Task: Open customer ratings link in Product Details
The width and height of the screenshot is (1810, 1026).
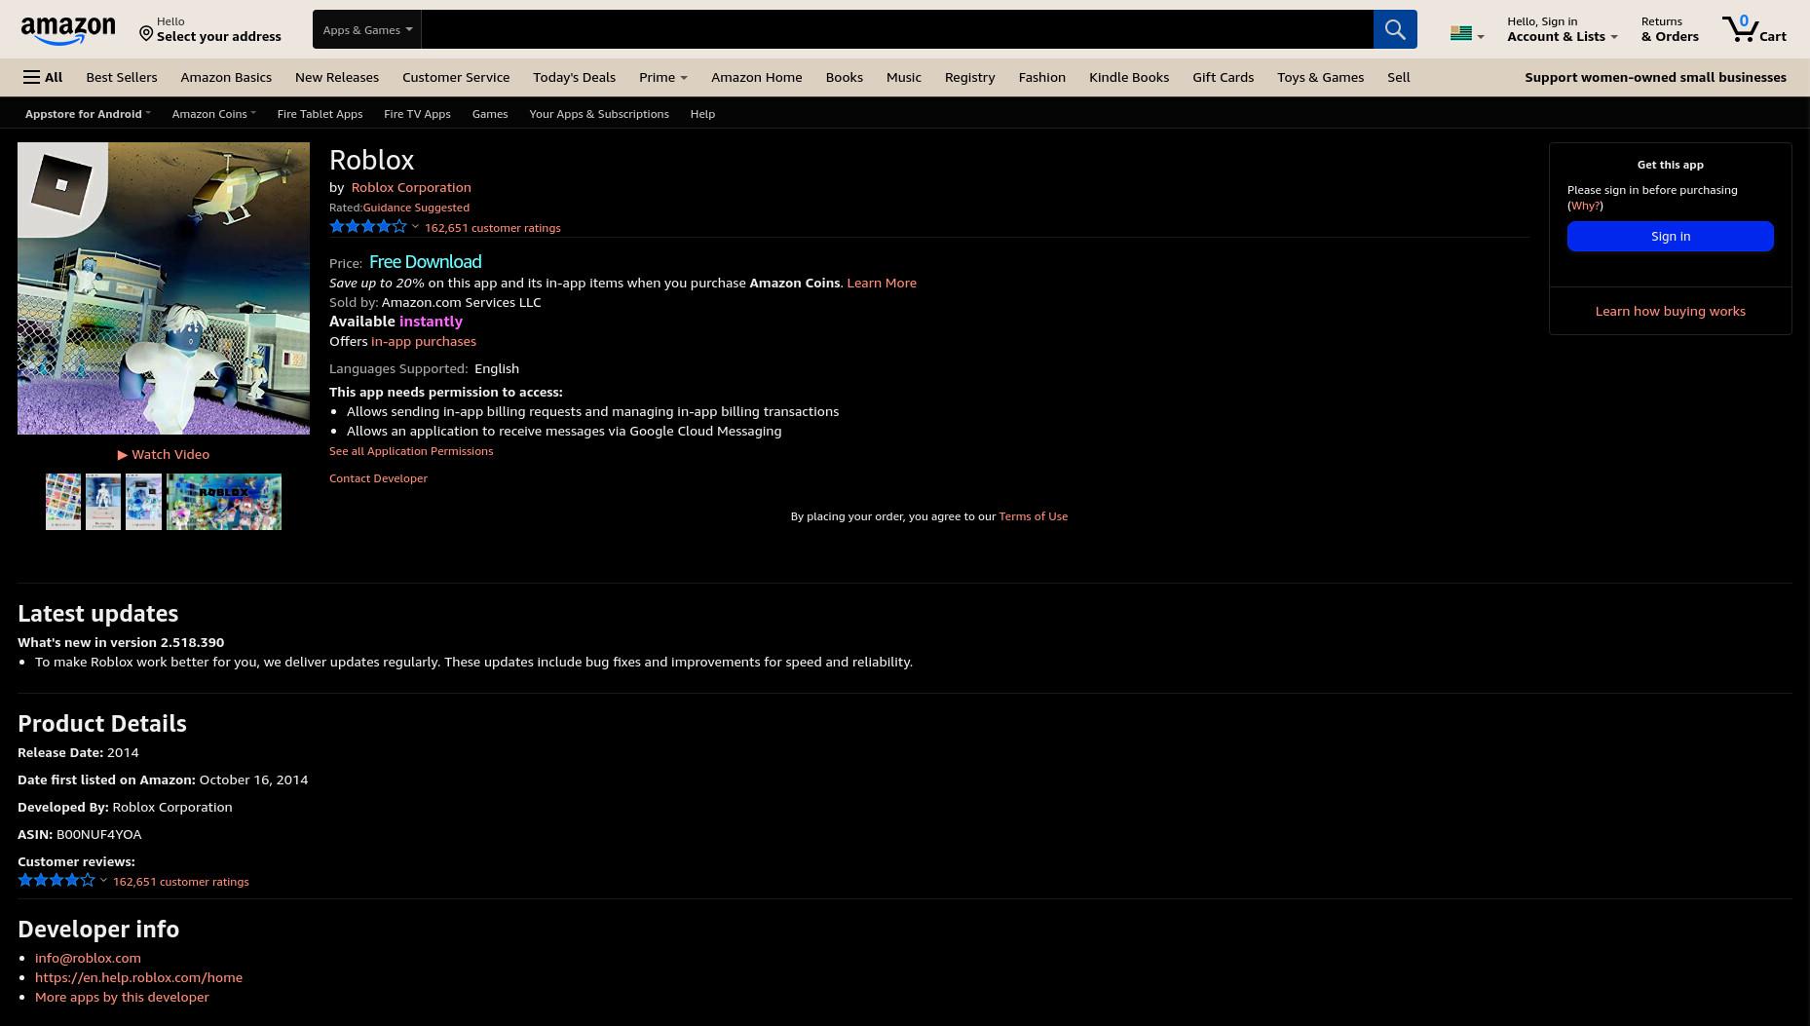Action: pyautogui.click(x=181, y=882)
